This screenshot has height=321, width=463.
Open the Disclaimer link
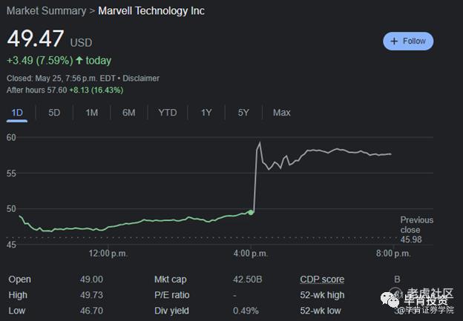point(141,78)
